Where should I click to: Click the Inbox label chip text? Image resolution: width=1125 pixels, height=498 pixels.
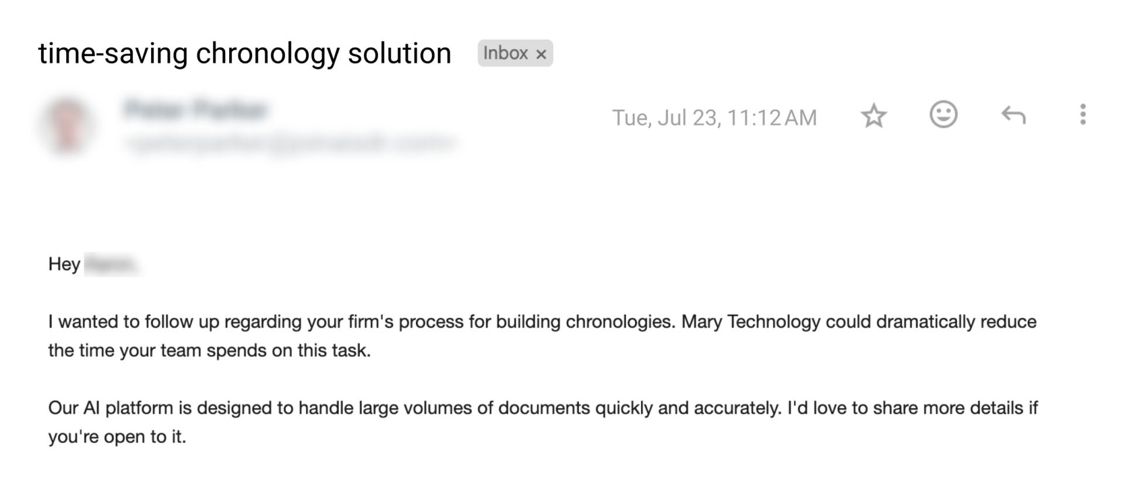505,53
